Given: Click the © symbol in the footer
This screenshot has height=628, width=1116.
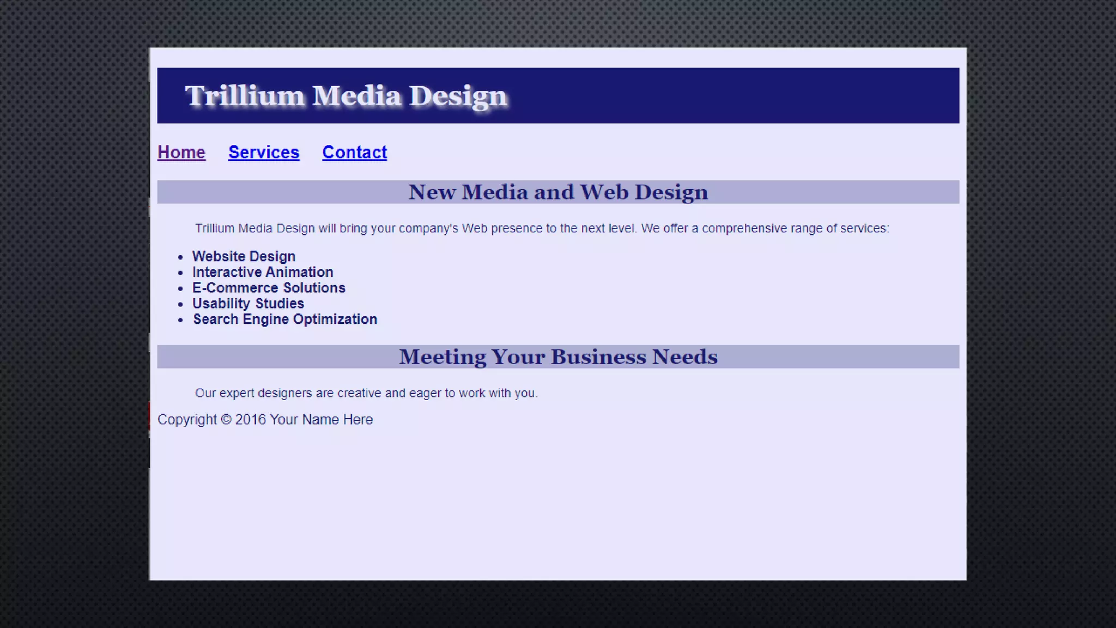Looking at the screenshot, I should 227,420.
